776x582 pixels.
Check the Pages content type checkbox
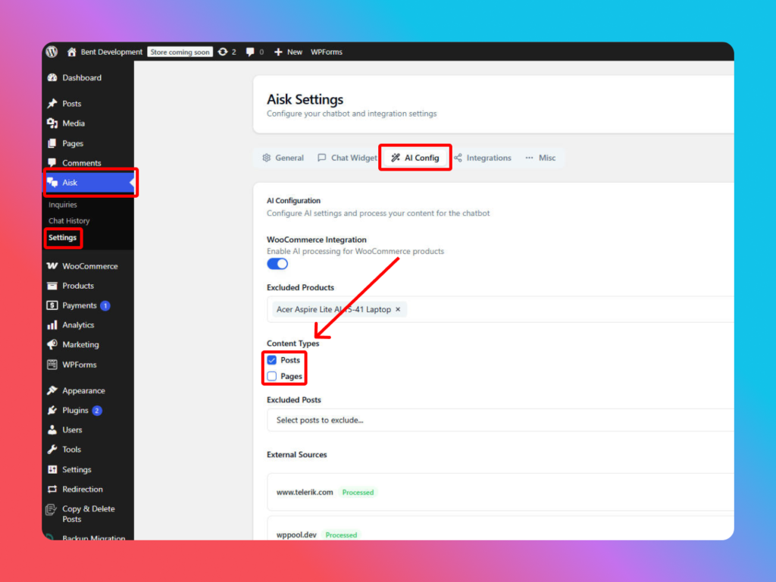(x=272, y=377)
